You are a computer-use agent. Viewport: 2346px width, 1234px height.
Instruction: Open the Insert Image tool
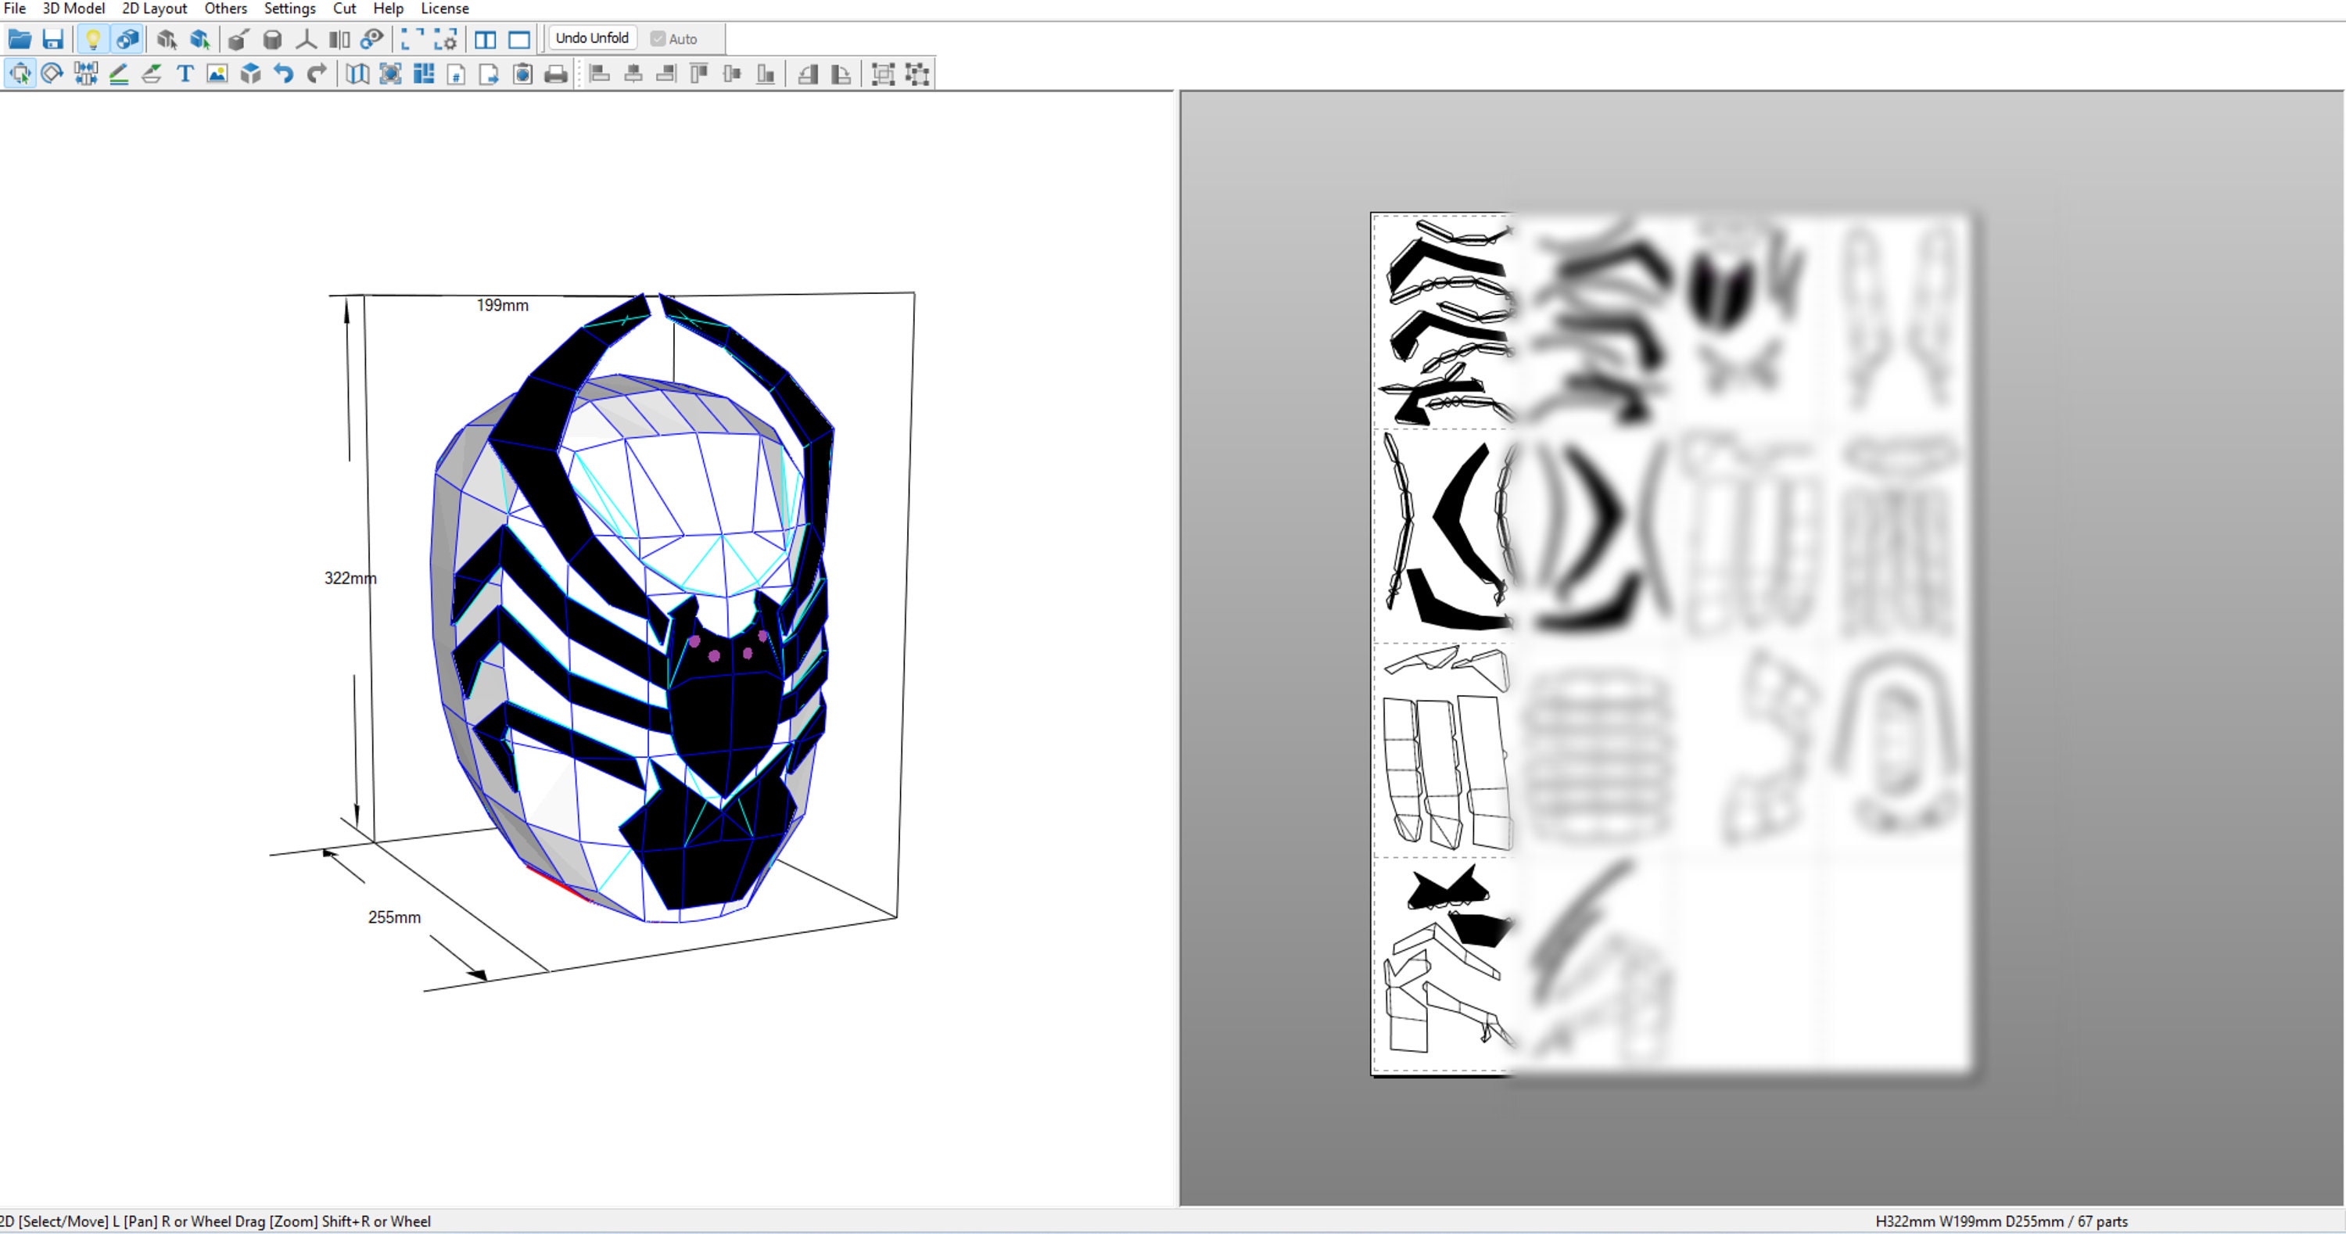click(216, 74)
